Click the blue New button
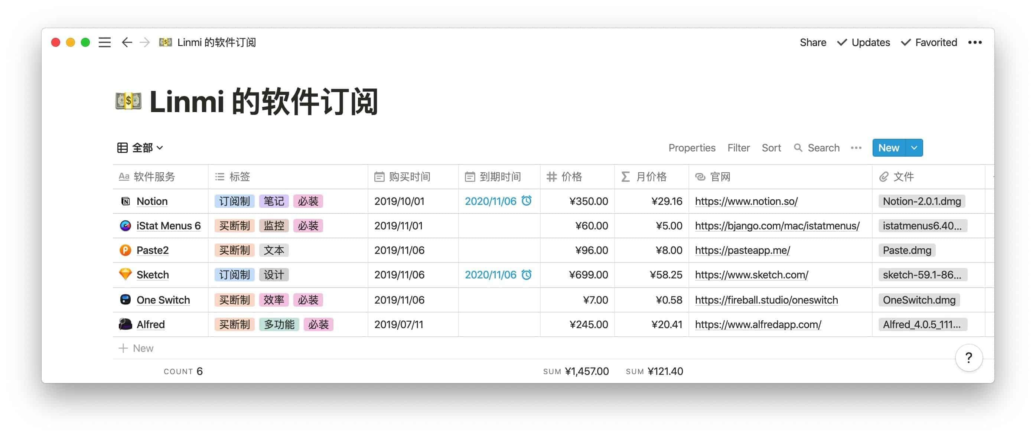 coord(889,148)
